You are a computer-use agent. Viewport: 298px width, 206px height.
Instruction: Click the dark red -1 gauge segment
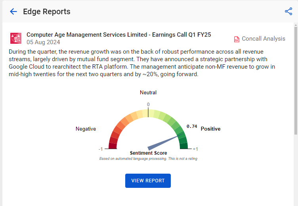click(113, 146)
